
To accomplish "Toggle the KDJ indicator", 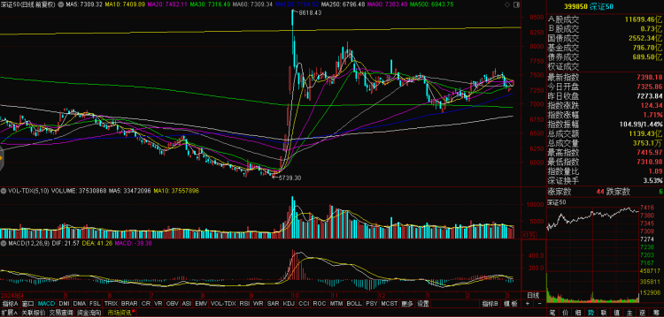I will 289,304.
